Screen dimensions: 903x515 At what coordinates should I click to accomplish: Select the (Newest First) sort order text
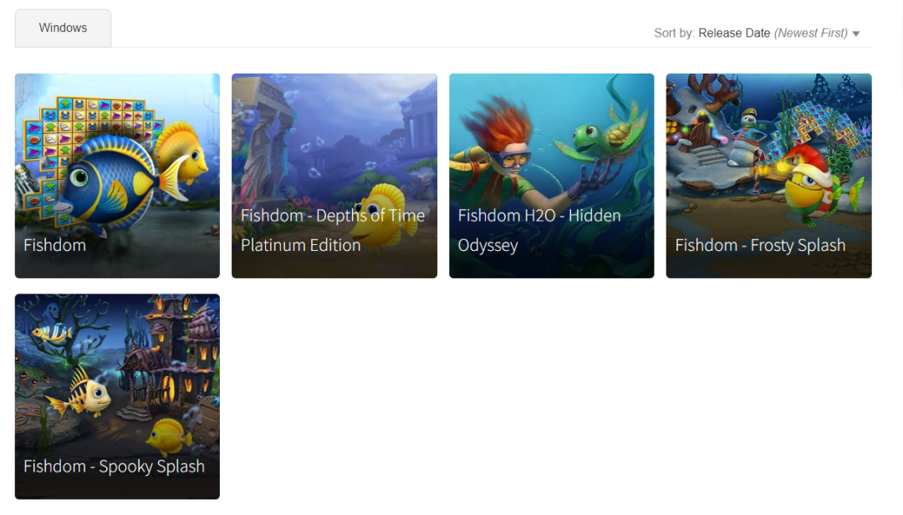tap(810, 33)
